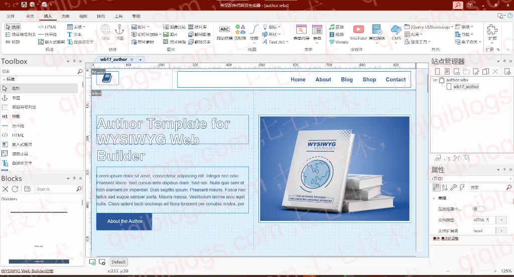
Task: Click the help question mark icon
Action: pos(510,16)
